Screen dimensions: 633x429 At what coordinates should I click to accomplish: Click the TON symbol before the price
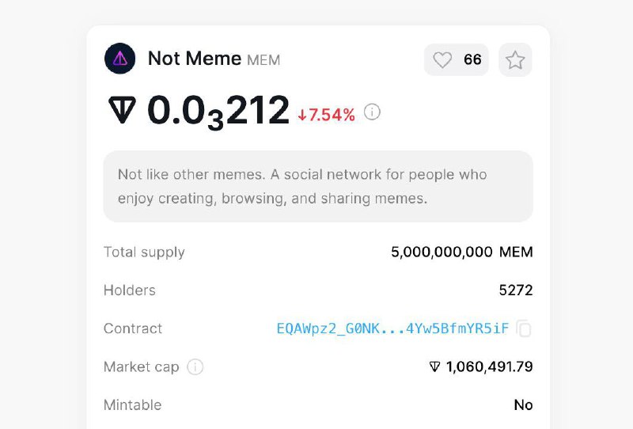tap(122, 109)
